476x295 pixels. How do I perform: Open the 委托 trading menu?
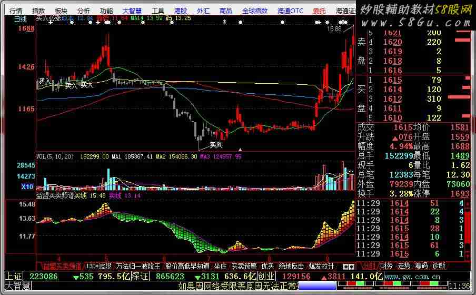coord(320,11)
